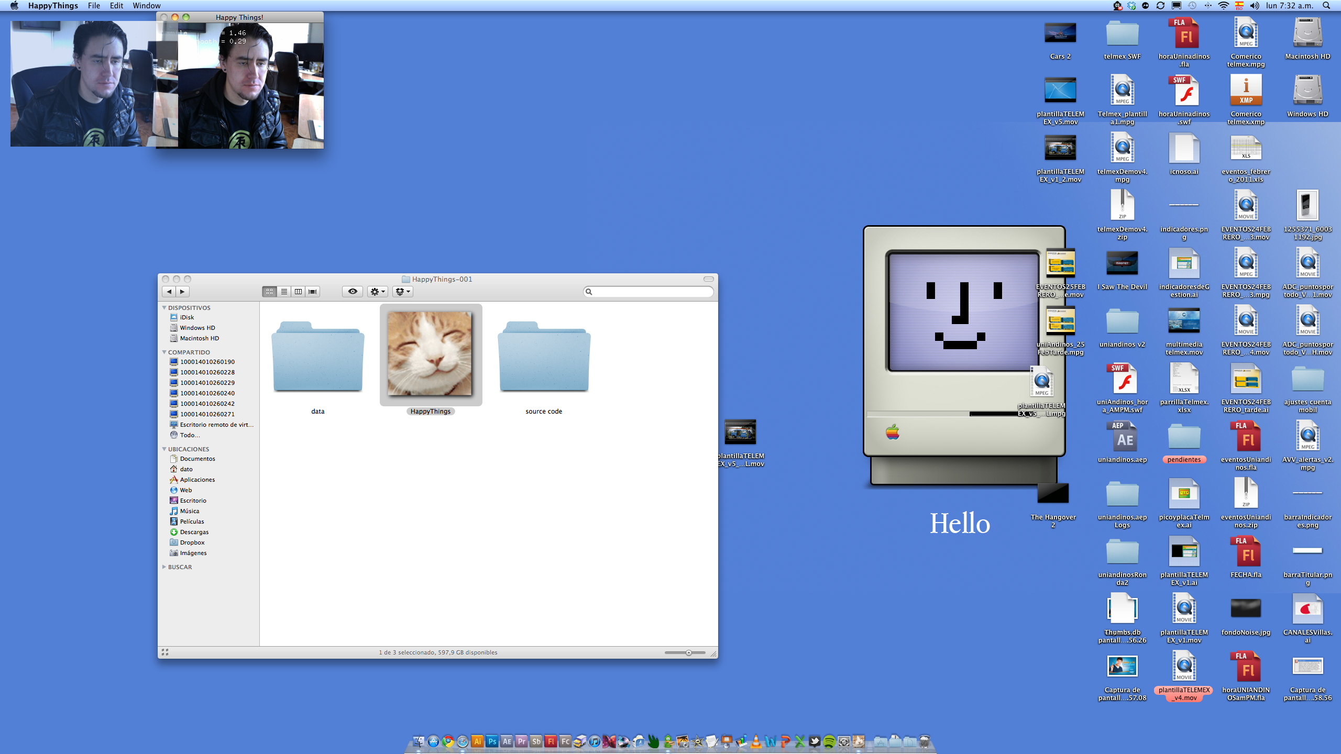Click the Finder back navigation arrow
The image size is (1341, 754).
pos(169,292)
